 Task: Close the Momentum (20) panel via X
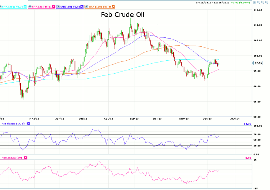click(x=26, y=158)
